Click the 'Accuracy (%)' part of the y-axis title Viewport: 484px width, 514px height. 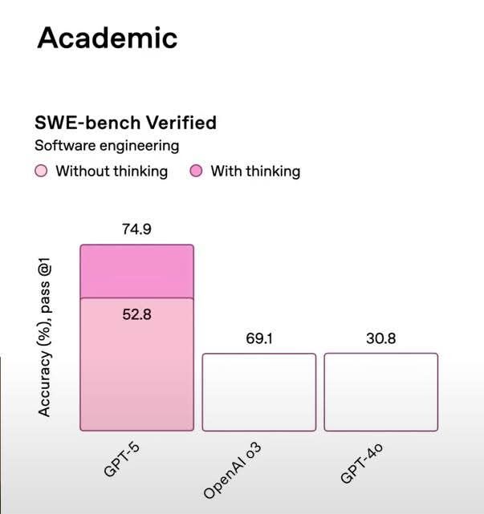[45, 374]
